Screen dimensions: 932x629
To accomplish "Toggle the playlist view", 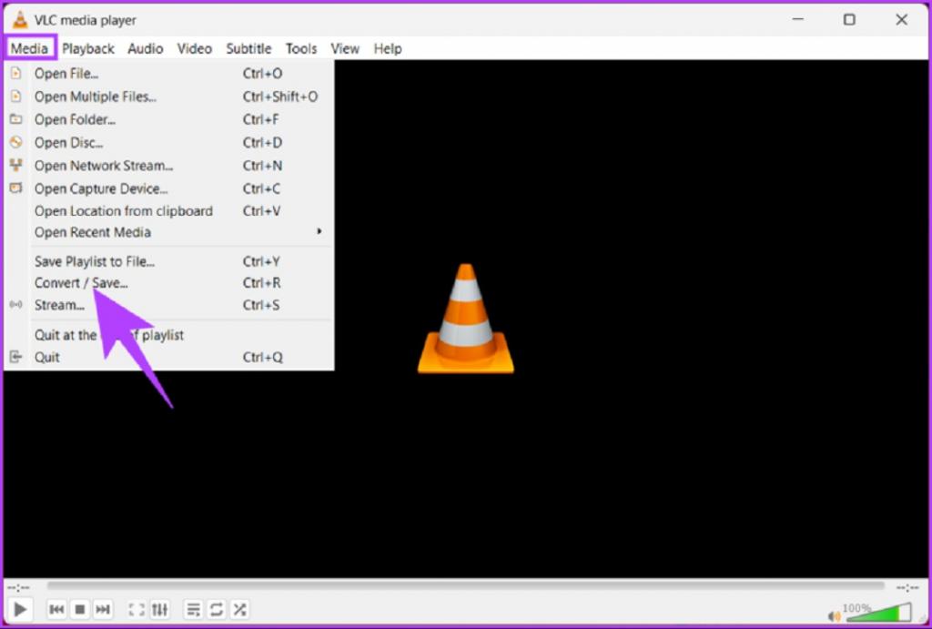I will pos(193,609).
